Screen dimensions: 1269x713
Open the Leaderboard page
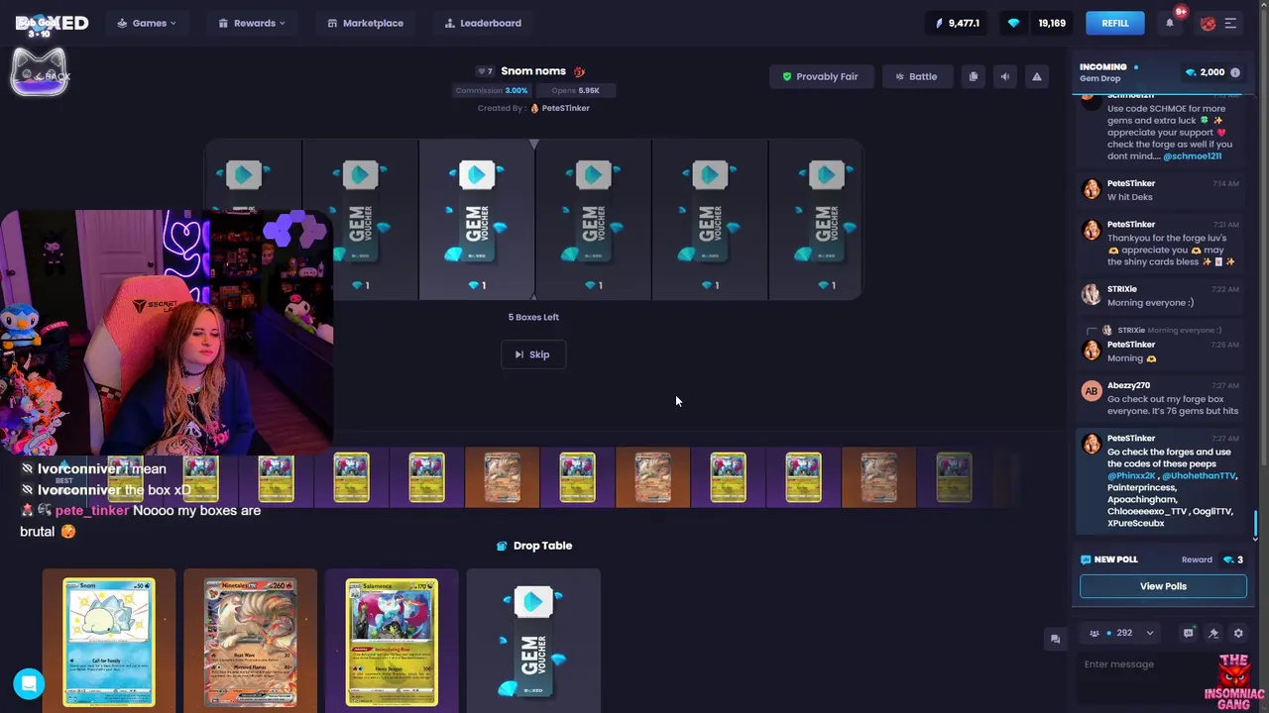coord(484,23)
